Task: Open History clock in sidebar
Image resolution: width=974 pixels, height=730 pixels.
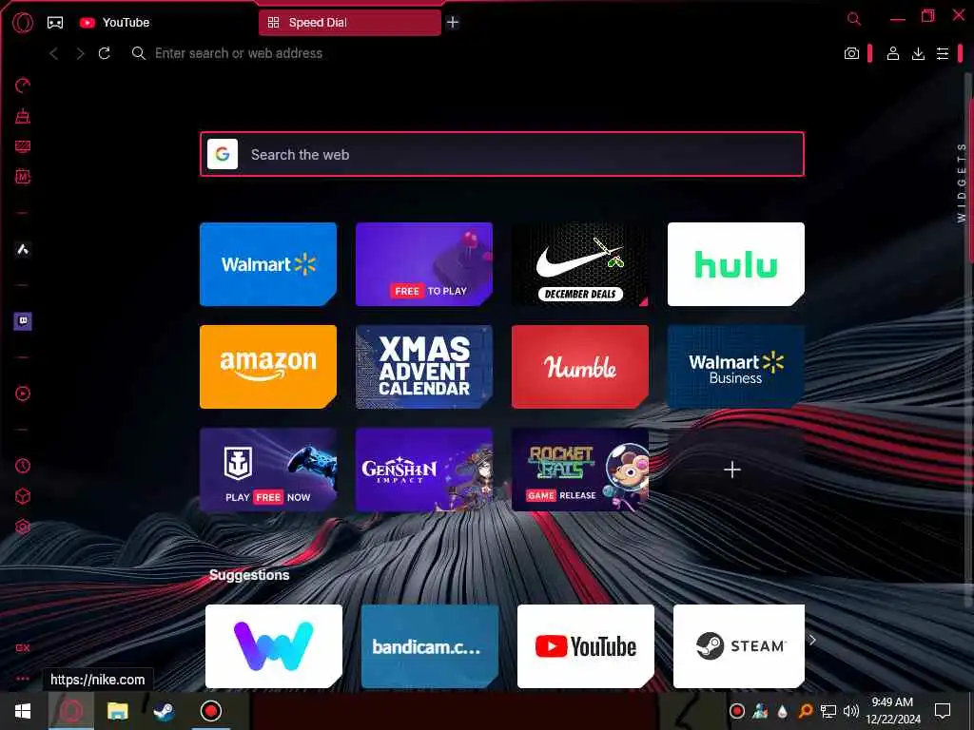Action: pos(23,466)
